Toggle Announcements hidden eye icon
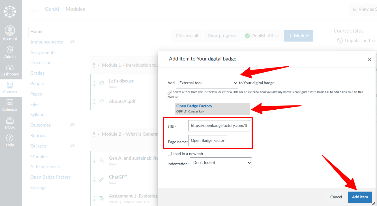377x206 pixels. pos(72,42)
